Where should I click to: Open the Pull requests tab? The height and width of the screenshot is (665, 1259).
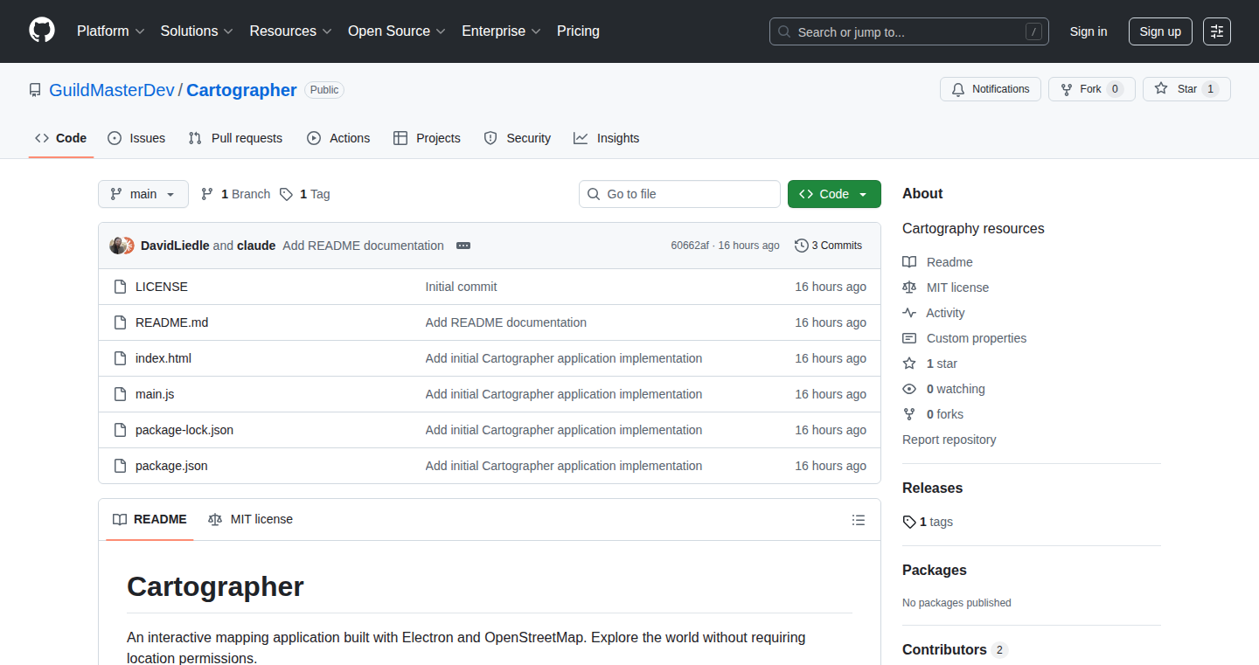click(236, 138)
